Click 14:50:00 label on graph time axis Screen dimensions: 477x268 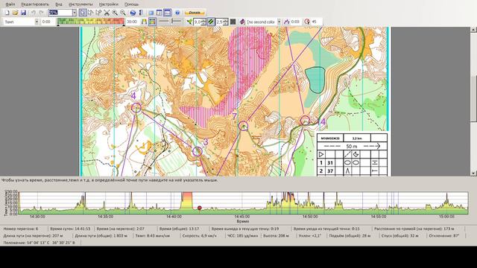point(310,217)
